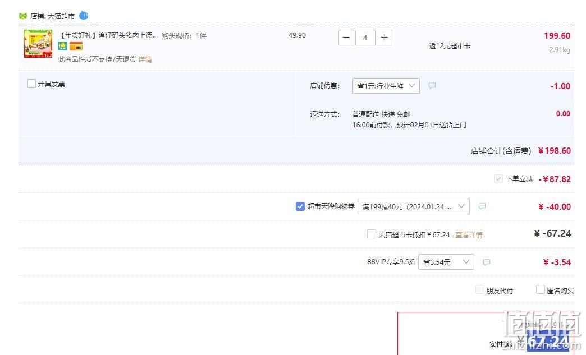Click the store name 天猫超市
Viewport: 586px width, 355px height.
pyautogui.click(x=61, y=16)
